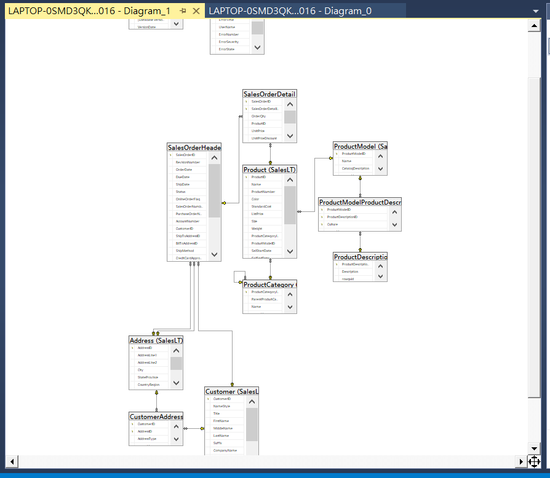Click down arrow in ProductModel table
Screen dimensions: 550x478
pyautogui.click(x=381, y=169)
